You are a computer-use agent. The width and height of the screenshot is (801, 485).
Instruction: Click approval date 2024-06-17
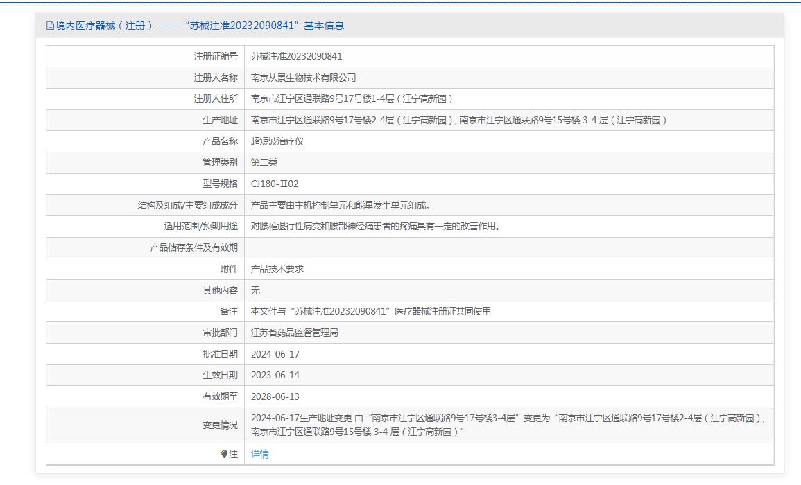pos(275,354)
